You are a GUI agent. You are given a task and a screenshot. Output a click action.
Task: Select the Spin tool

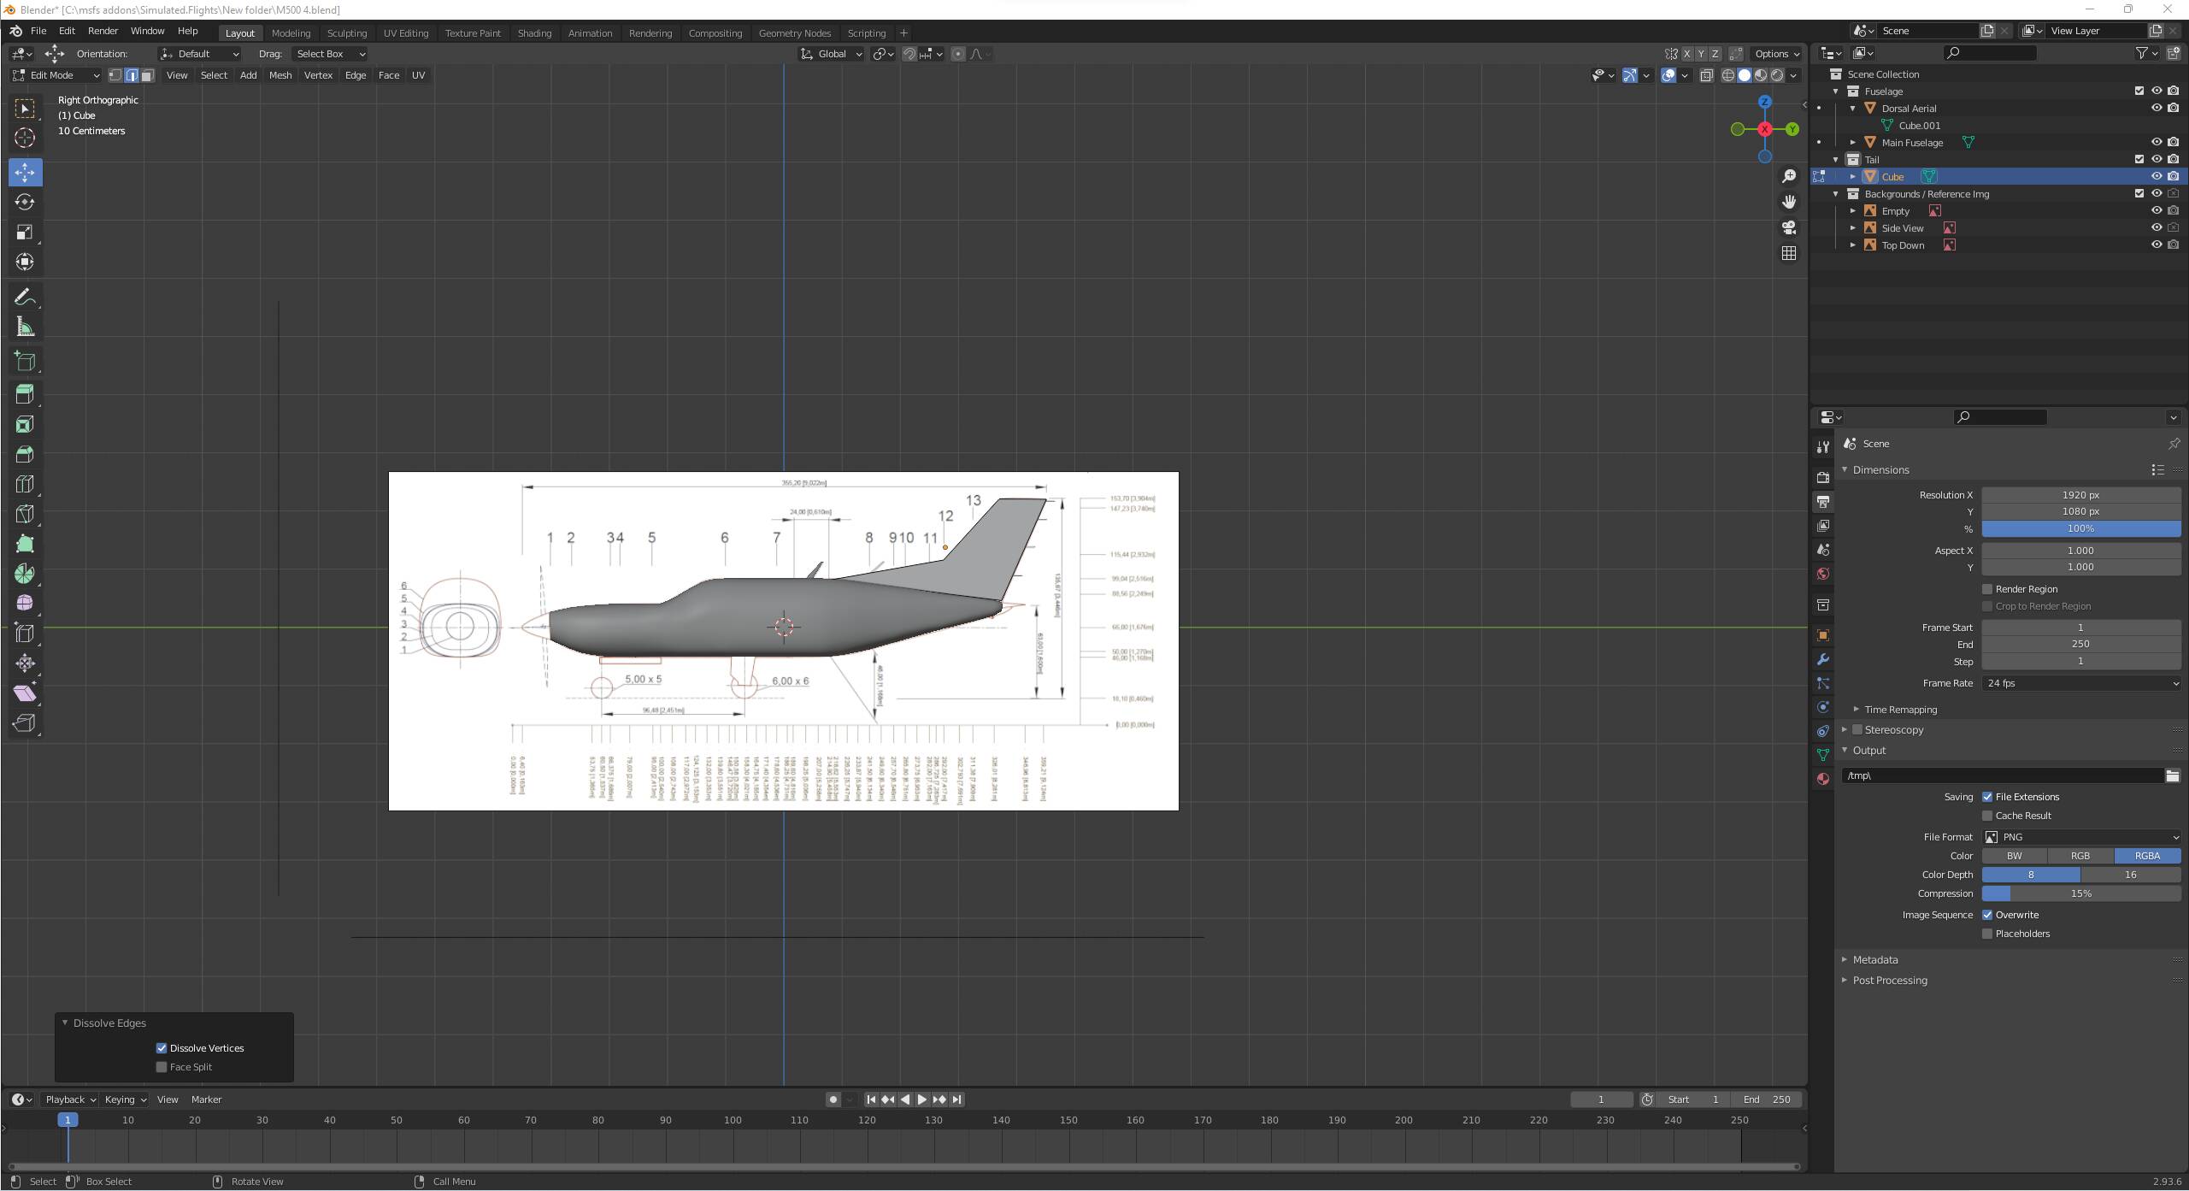click(25, 574)
